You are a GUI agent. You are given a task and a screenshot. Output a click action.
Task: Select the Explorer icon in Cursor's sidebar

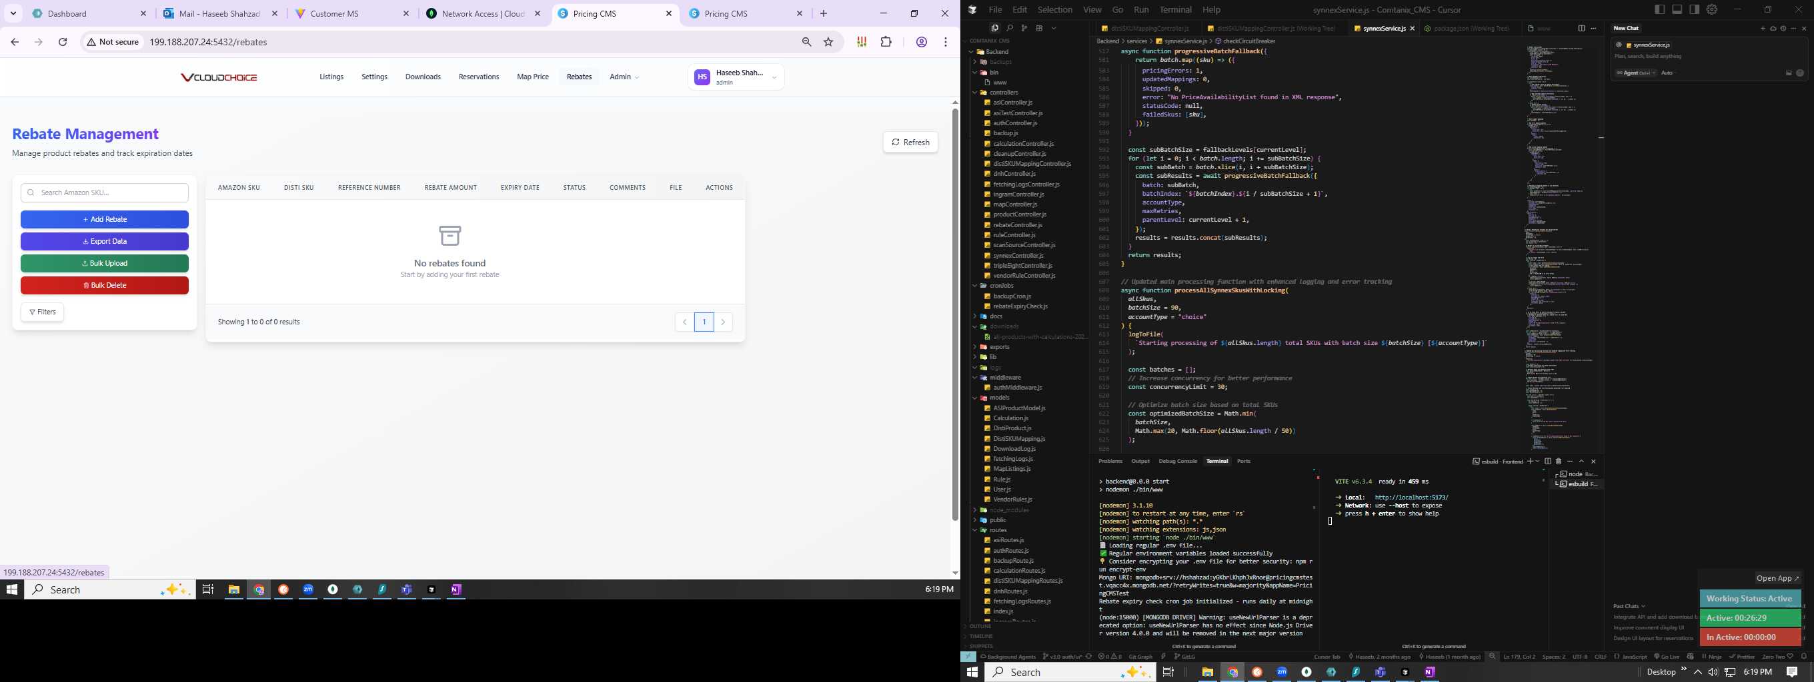(x=994, y=28)
